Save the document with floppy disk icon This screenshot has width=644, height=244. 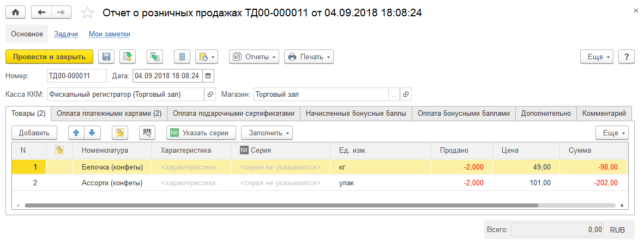(106, 57)
